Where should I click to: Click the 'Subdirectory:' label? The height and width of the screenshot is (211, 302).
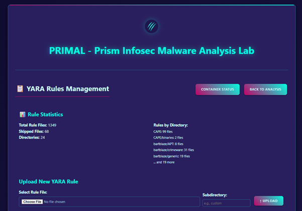coord(215,195)
